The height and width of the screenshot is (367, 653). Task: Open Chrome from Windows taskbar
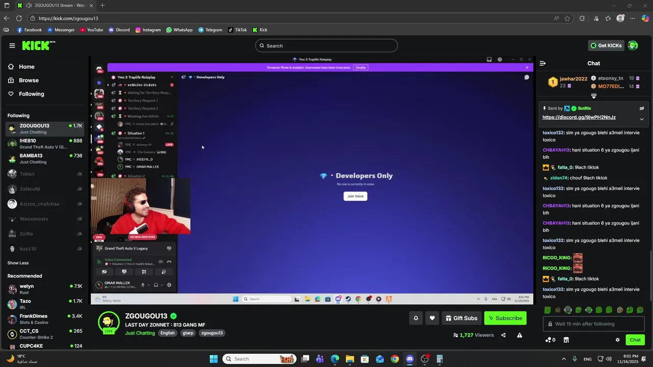click(395, 359)
